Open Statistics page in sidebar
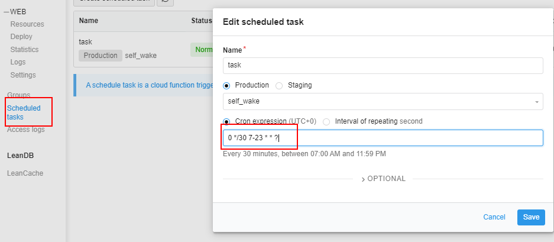Viewport: 554px width, 242px height. click(24, 50)
